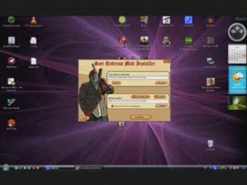The image size is (247, 185).
Task: Click the San Andreas game folder path field
Action: point(138,78)
